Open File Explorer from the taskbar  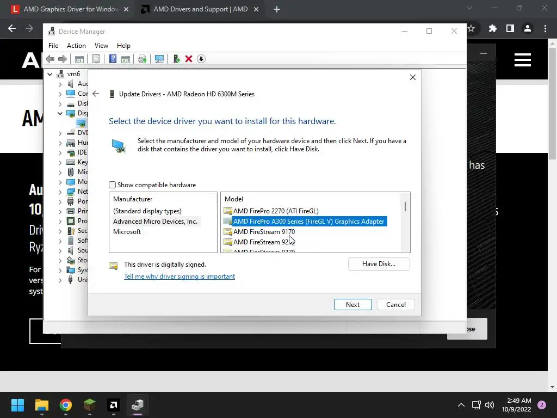click(x=41, y=405)
